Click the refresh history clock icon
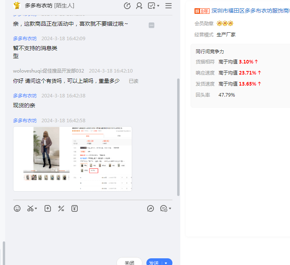This screenshot has height=265, width=290. pyautogui.click(x=127, y=6)
